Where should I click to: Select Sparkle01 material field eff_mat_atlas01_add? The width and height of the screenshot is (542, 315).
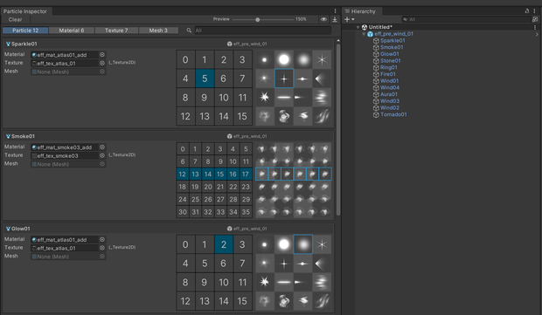tap(65, 54)
